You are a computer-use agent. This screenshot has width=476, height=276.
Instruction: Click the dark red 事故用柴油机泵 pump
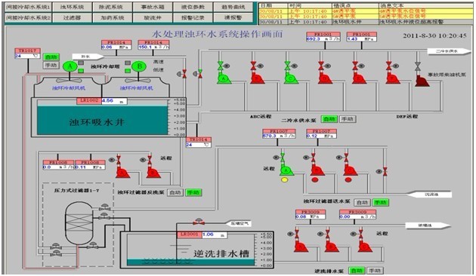(422, 81)
